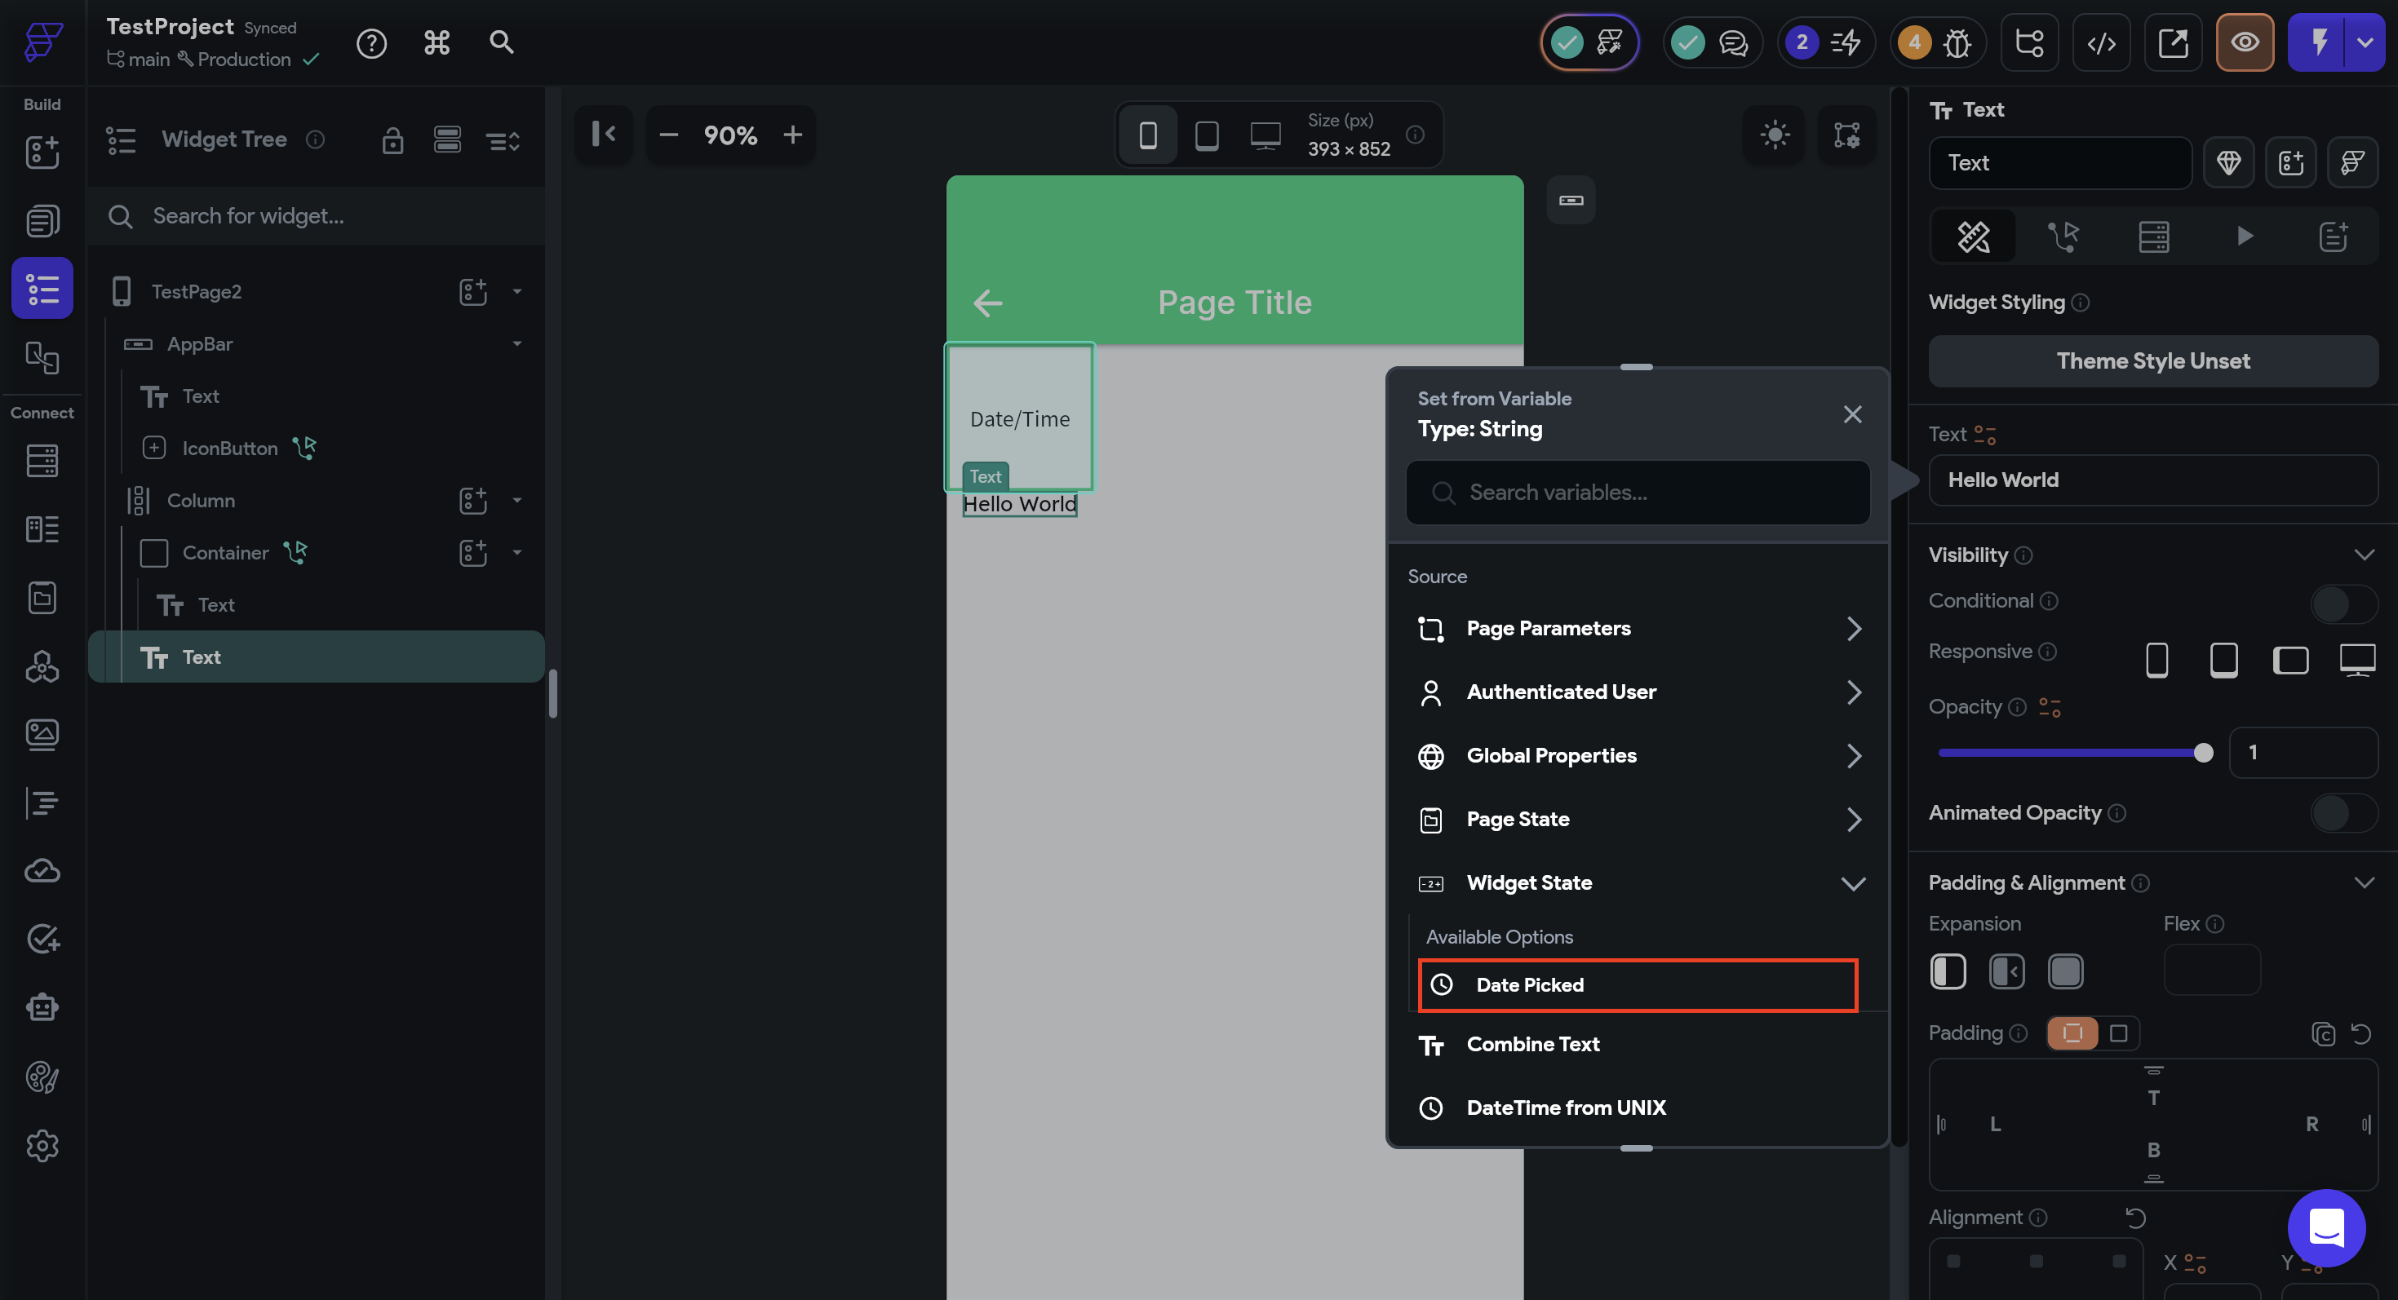Select the tablet device size icon

coord(1207,136)
